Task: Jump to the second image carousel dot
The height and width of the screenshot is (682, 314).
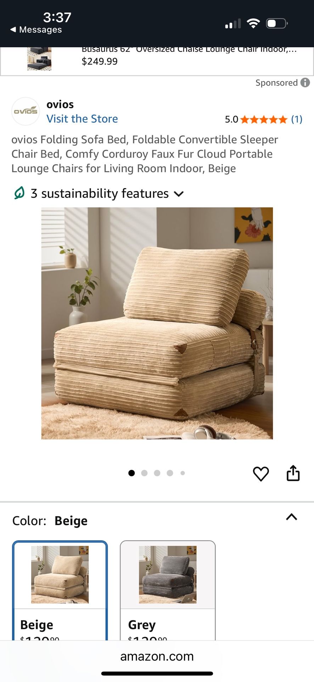Action: pyautogui.click(x=144, y=473)
